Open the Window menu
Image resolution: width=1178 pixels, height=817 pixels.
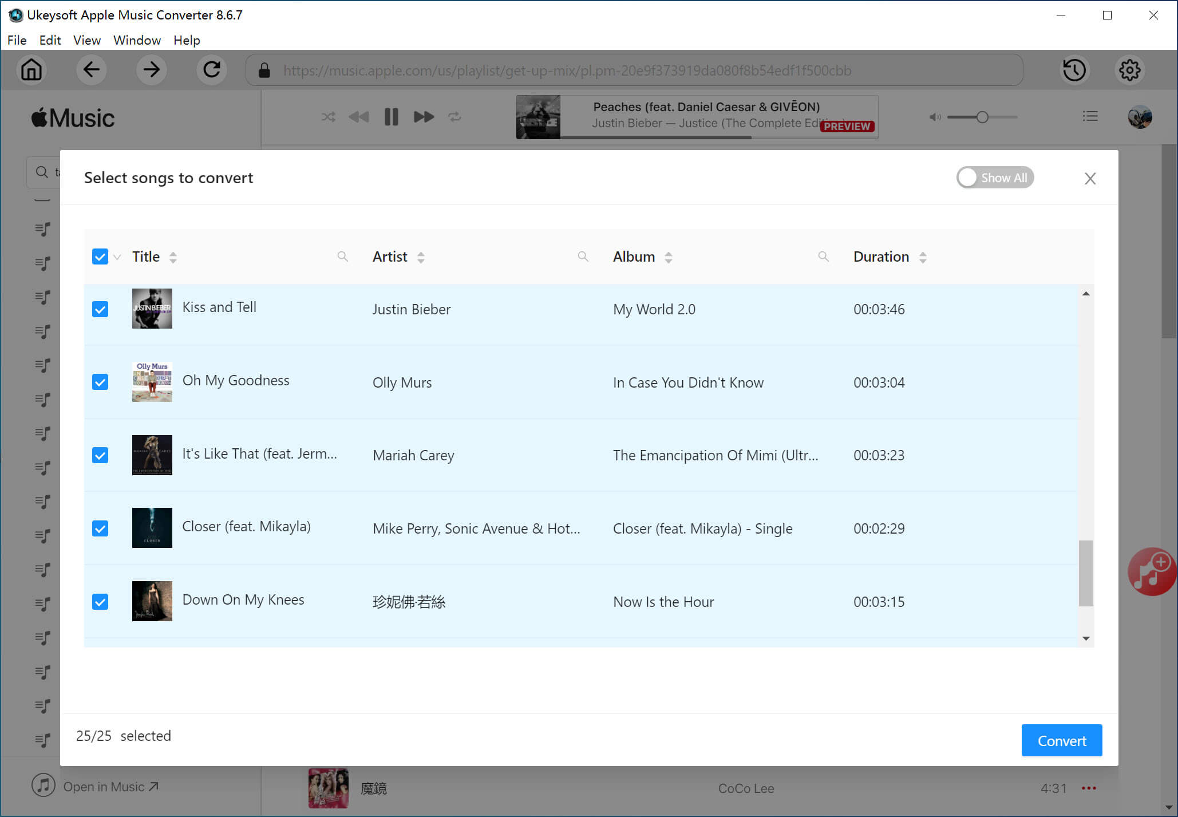(137, 40)
